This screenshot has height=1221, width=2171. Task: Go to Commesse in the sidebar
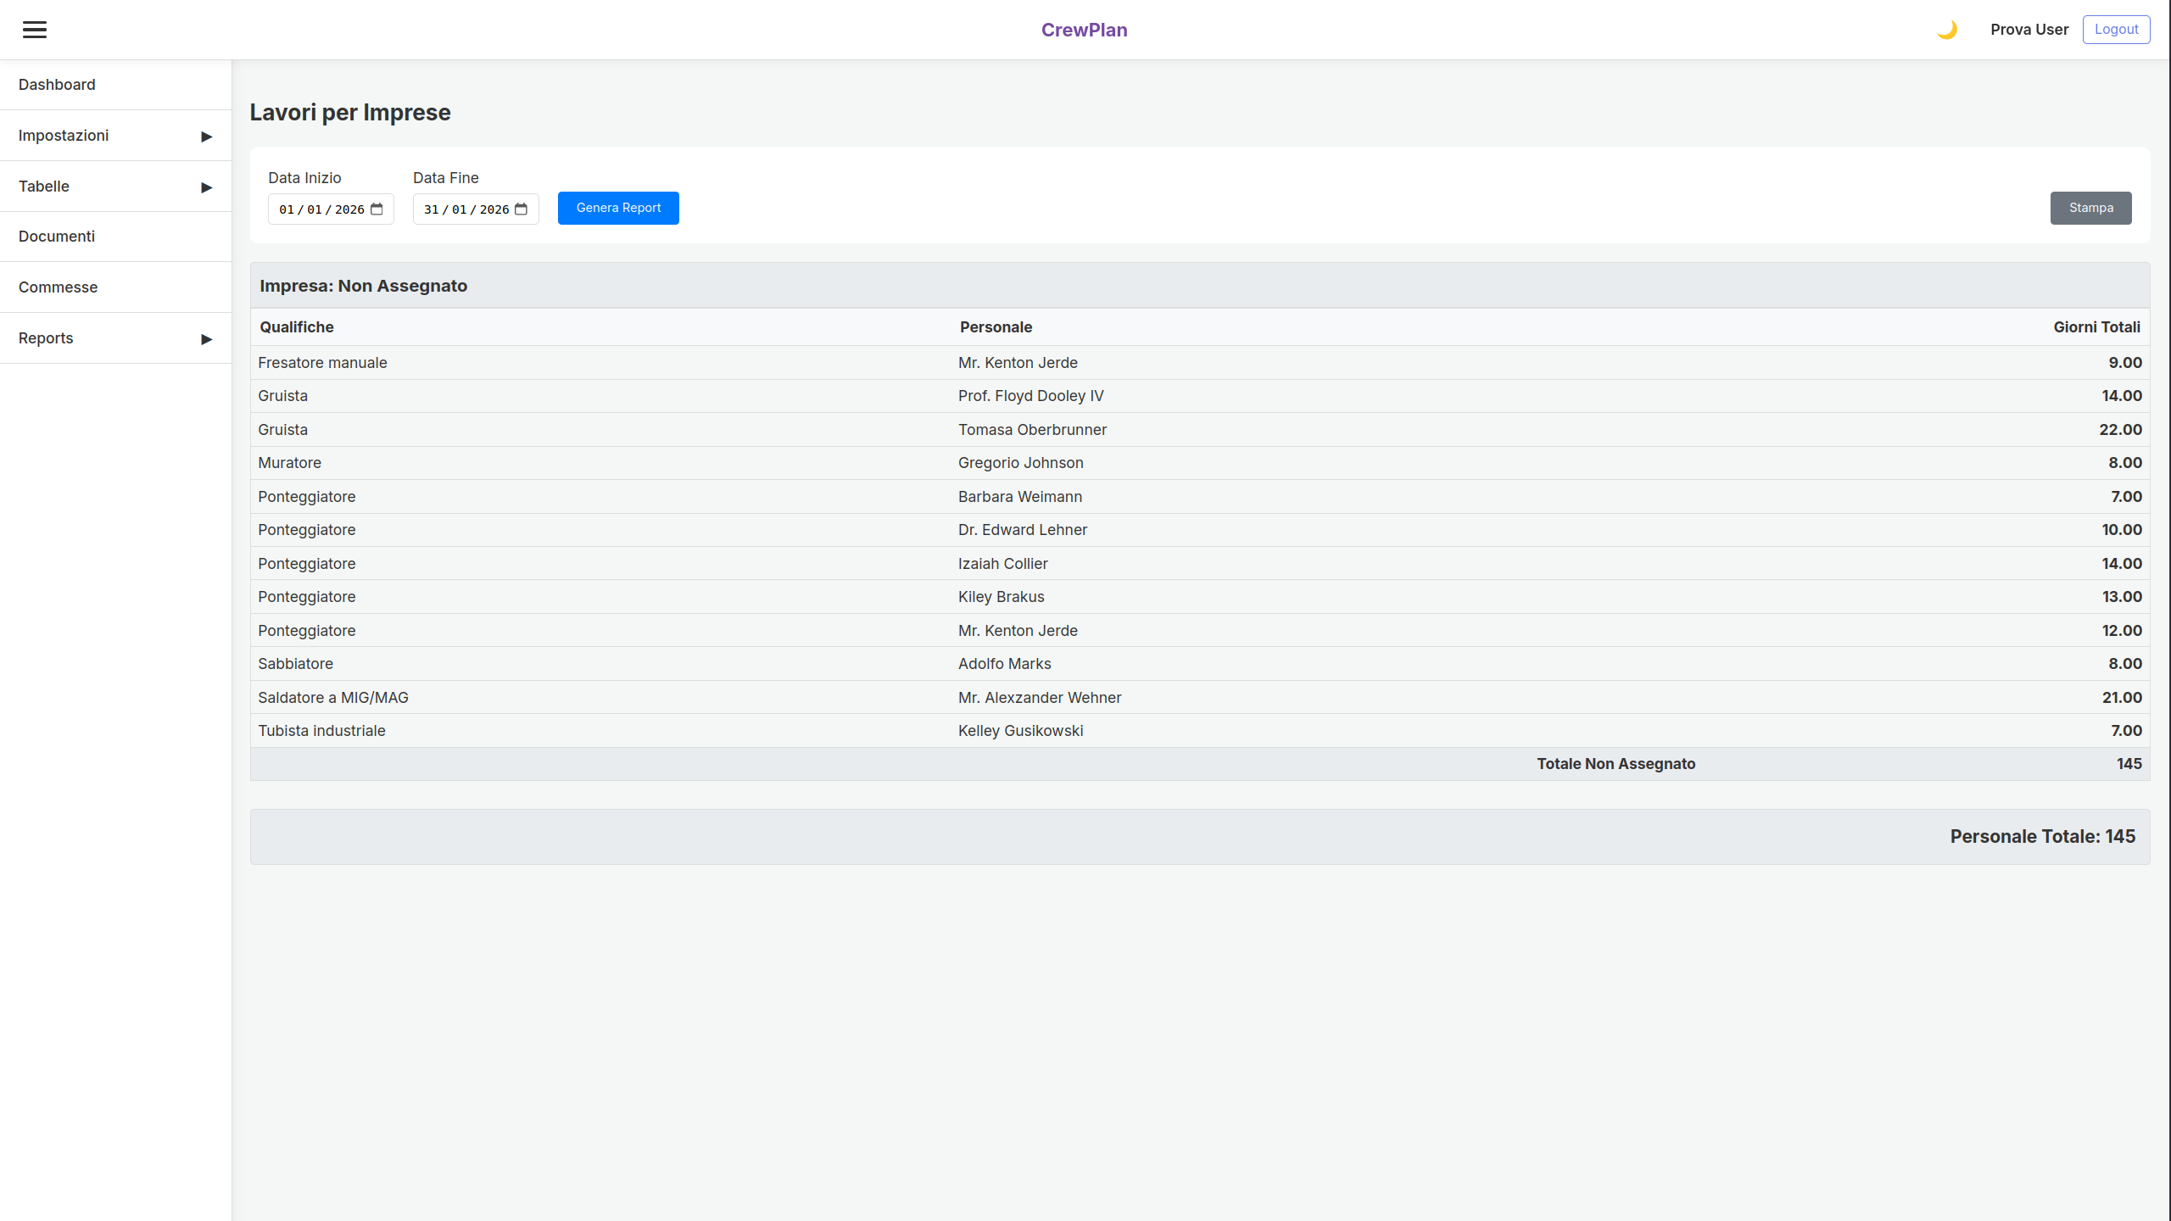[58, 287]
